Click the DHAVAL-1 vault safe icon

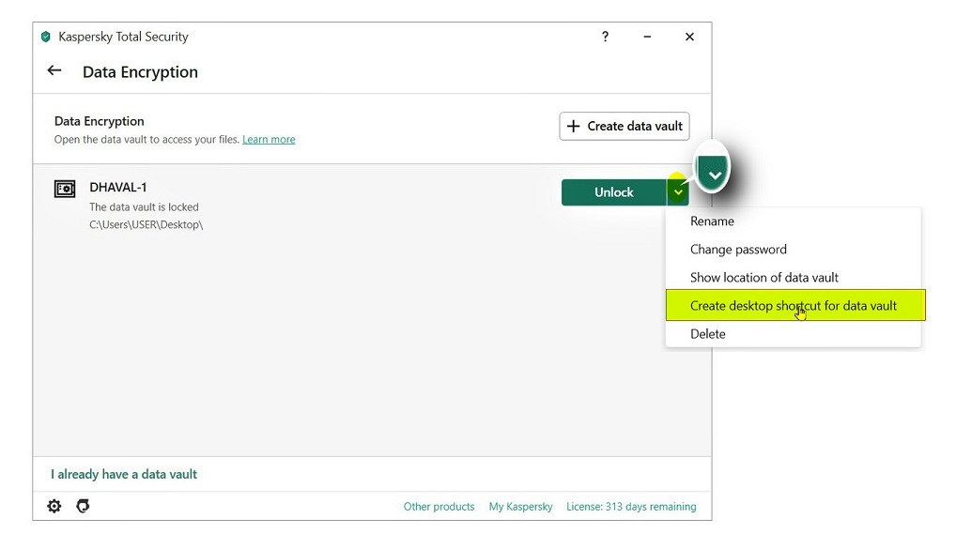click(65, 189)
